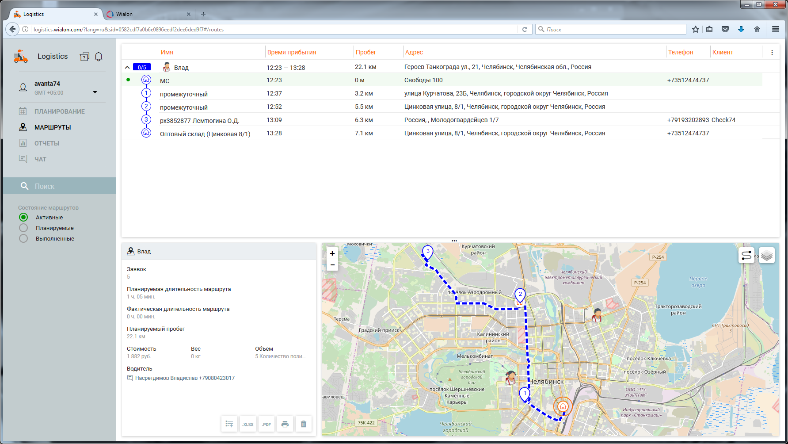Open the map layers selector
The width and height of the screenshot is (788, 444).
[767, 255]
